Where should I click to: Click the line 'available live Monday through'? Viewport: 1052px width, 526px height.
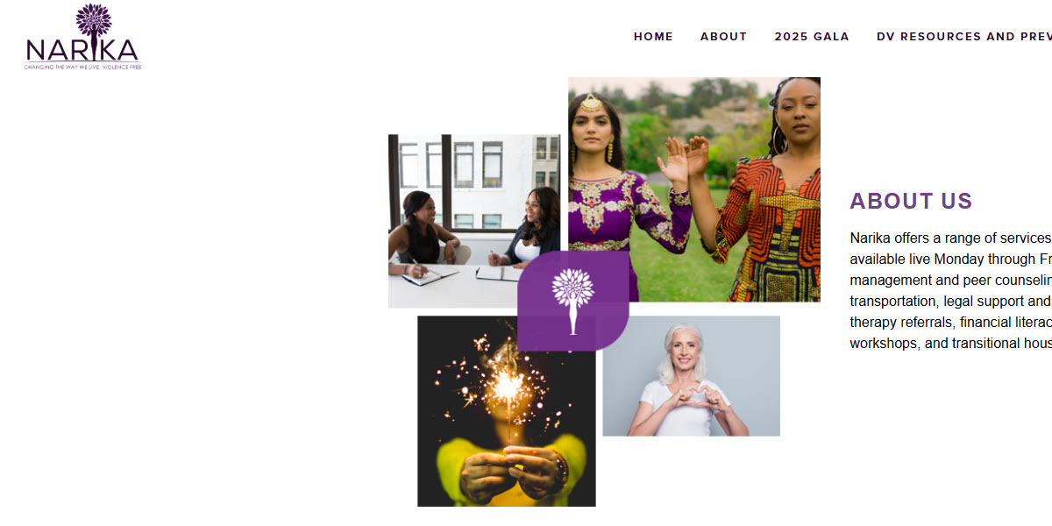click(x=950, y=259)
